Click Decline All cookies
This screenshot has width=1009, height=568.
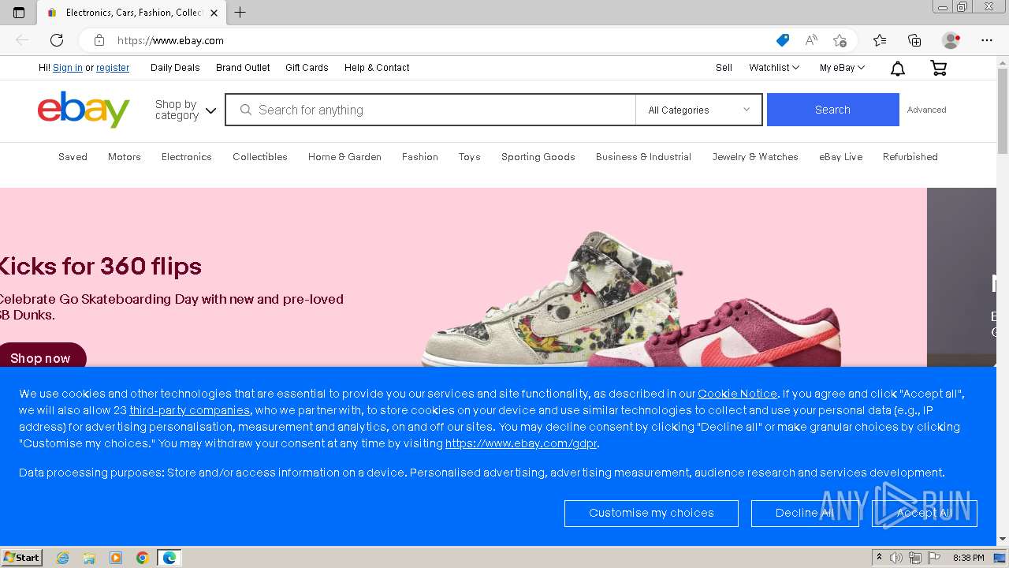[805, 513]
